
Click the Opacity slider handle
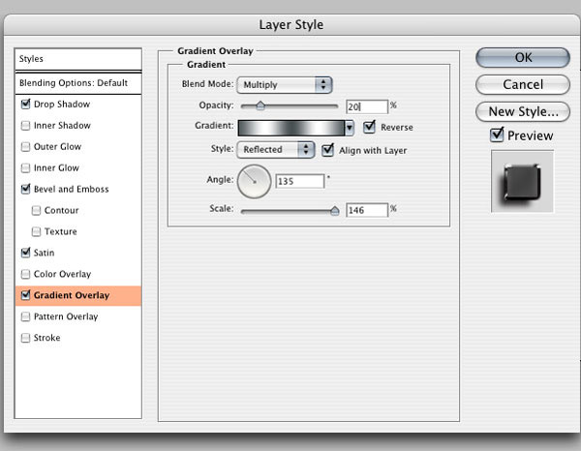pos(260,105)
